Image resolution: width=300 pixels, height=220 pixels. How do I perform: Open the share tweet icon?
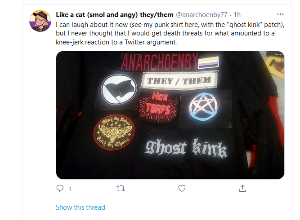click(x=242, y=188)
